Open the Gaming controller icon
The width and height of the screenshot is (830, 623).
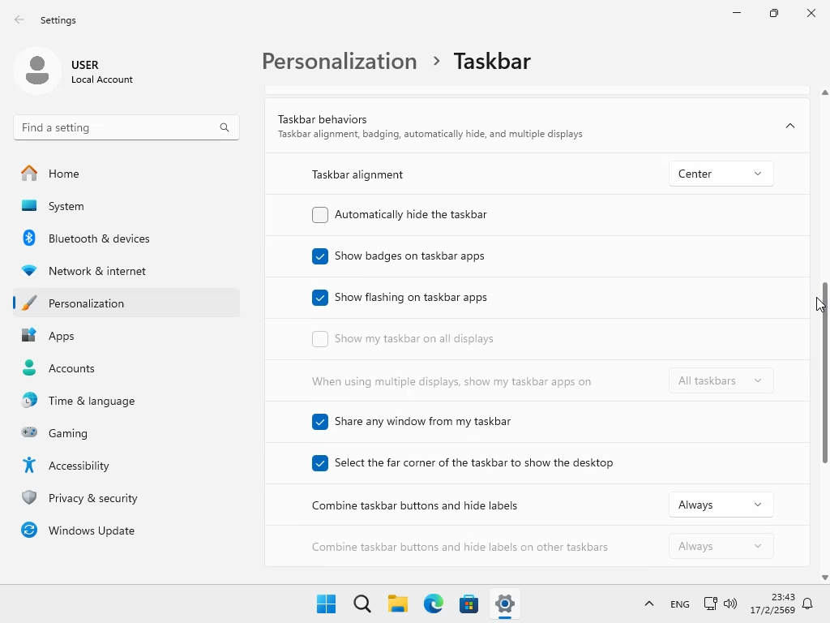pyautogui.click(x=29, y=433)
